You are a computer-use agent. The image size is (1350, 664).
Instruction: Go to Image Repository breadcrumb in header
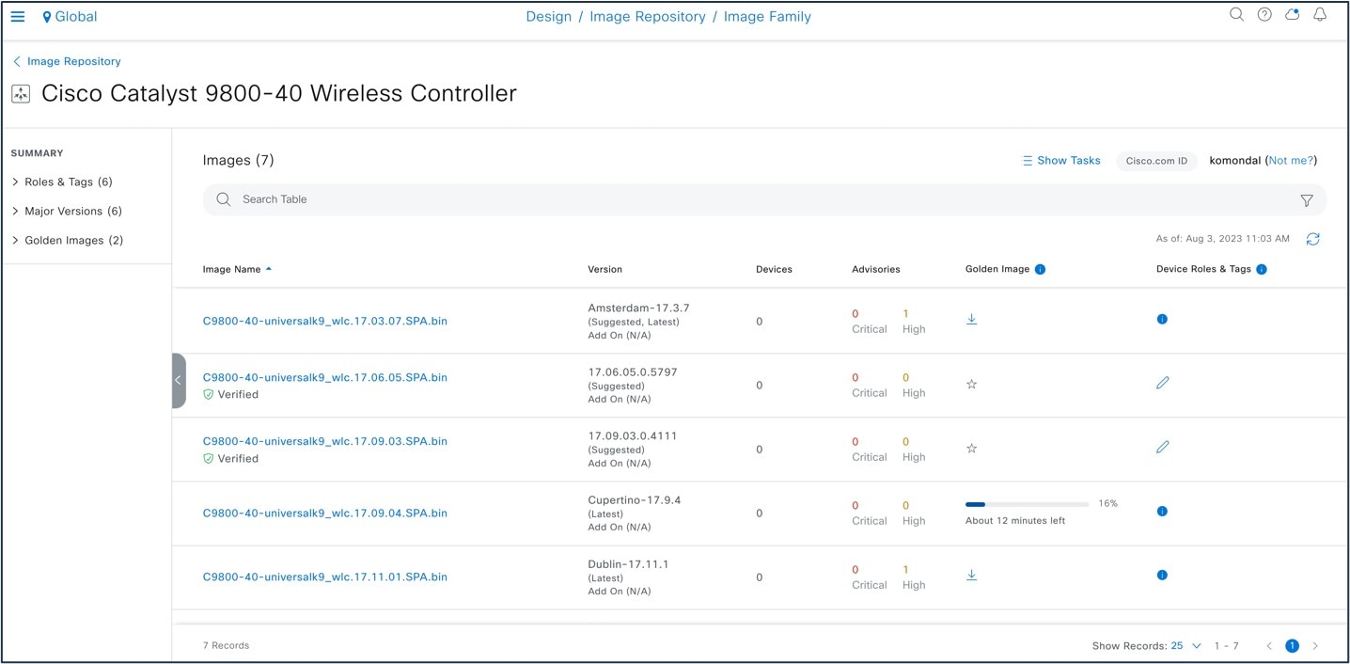tap(648, 17)
